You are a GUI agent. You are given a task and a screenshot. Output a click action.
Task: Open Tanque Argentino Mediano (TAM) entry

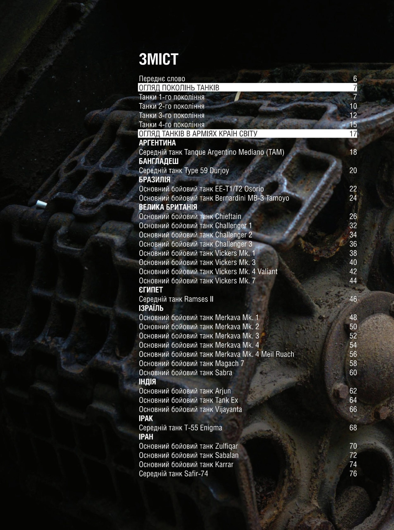[212, 152]
